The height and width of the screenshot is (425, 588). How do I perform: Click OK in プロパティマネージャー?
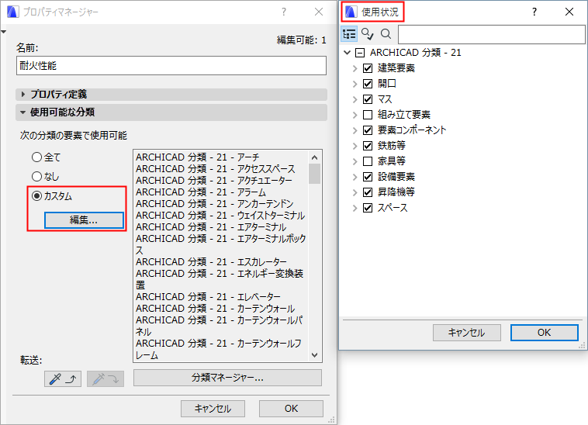coord(291,409)
